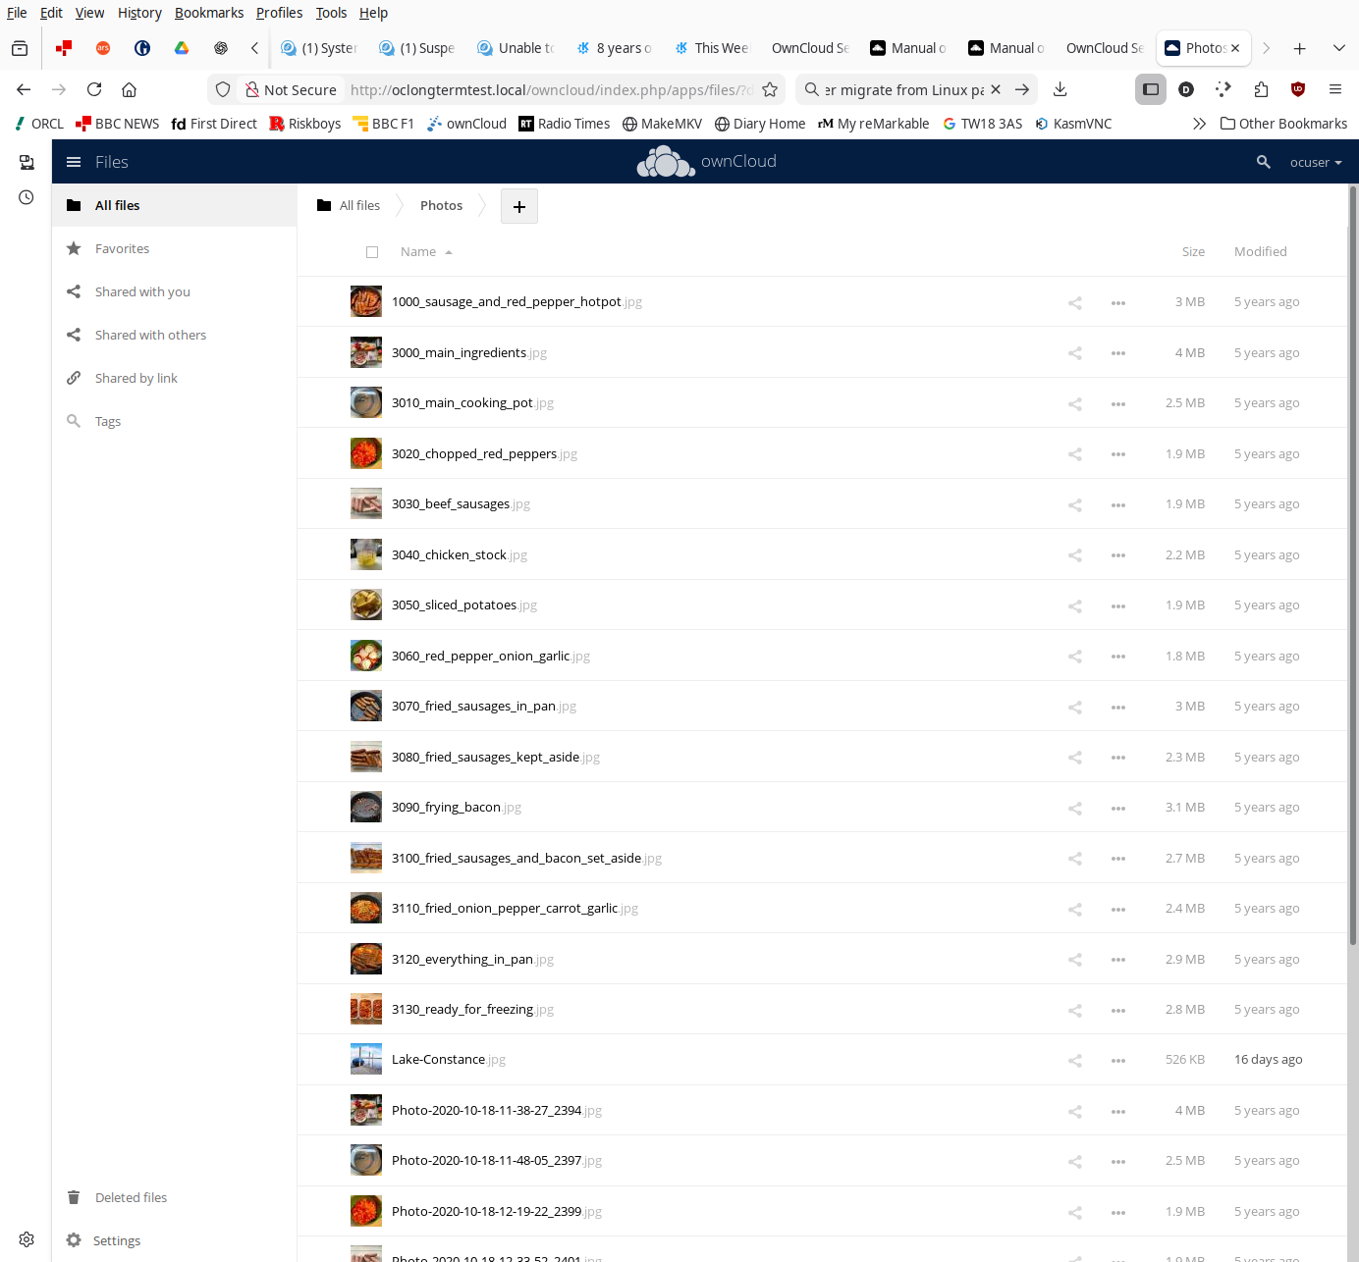The width and height of the screenshot is (1359, 1262).
Task: Open the ocuser account dropdown
Action: (x=1315, y=162)
